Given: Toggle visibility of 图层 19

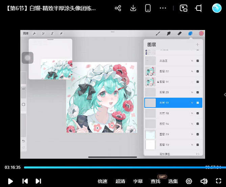Looking at the screenshot, I should coord(198,103).
